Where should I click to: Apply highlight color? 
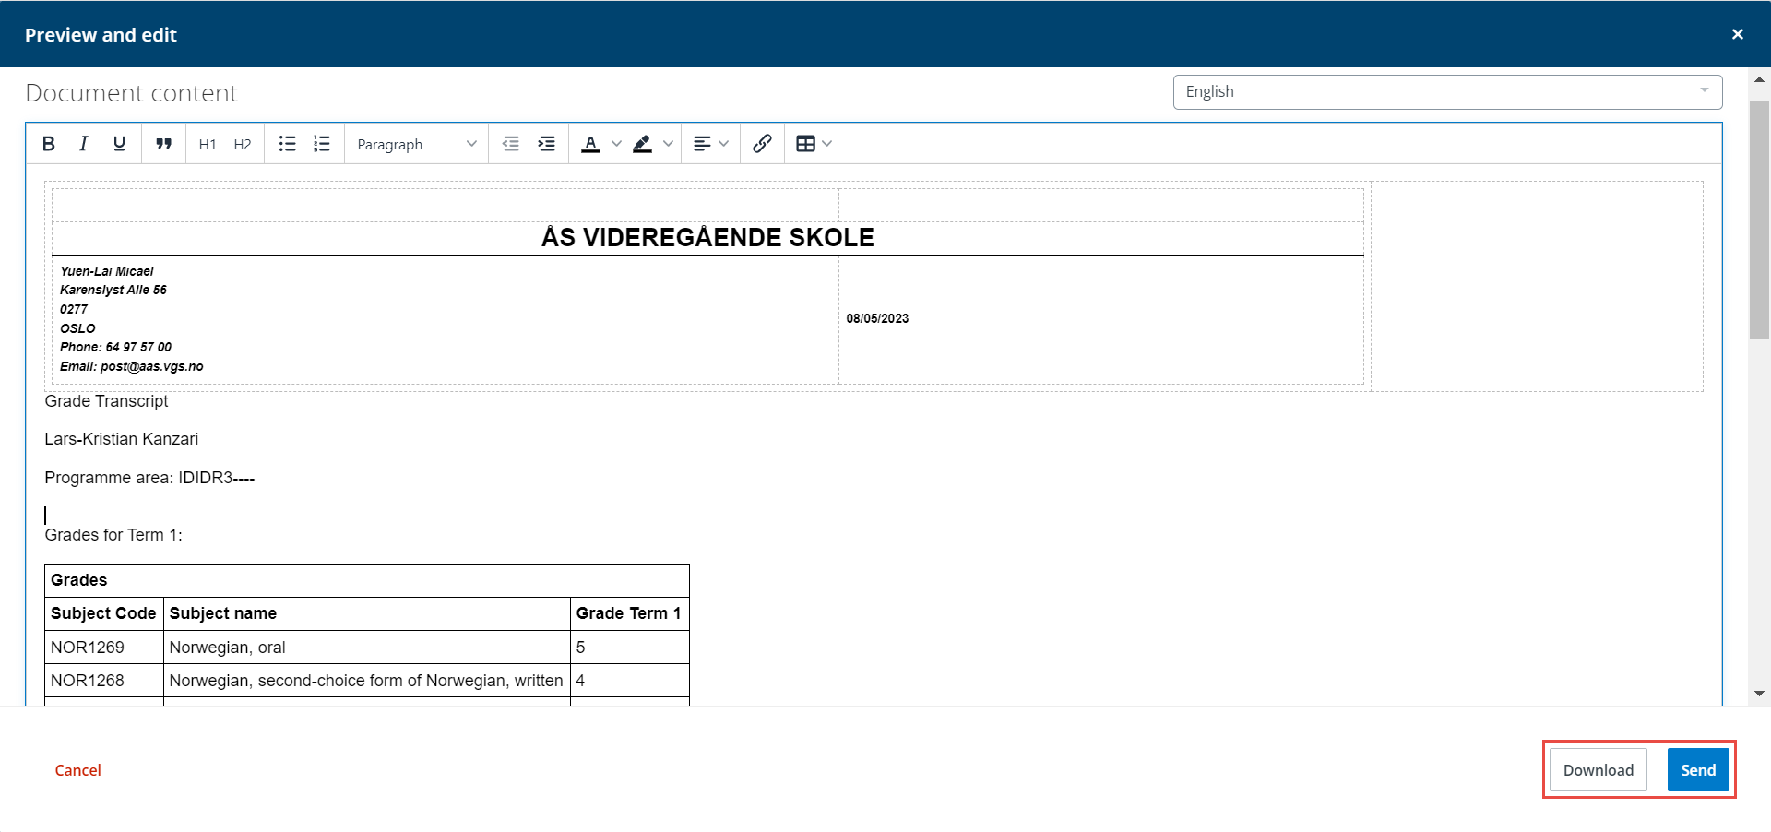tap(643, 144)
